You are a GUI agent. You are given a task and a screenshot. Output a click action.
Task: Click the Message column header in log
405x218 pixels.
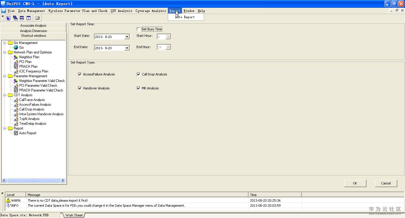[x=137, y=195]
